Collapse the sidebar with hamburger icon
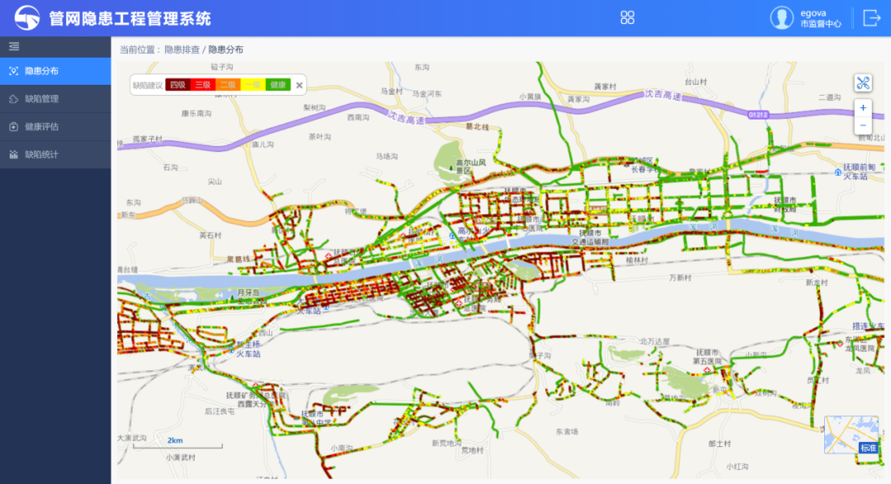Viewport: 891px width, 484px height. (14, 46)
